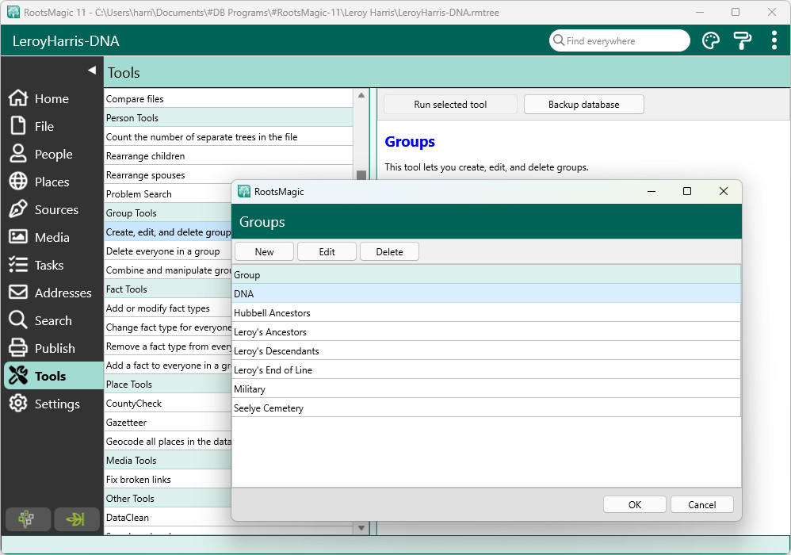This screenshot has height=555, width=791.
Task: Open the Places page in sidebar
Action: (x=52, y=182)
